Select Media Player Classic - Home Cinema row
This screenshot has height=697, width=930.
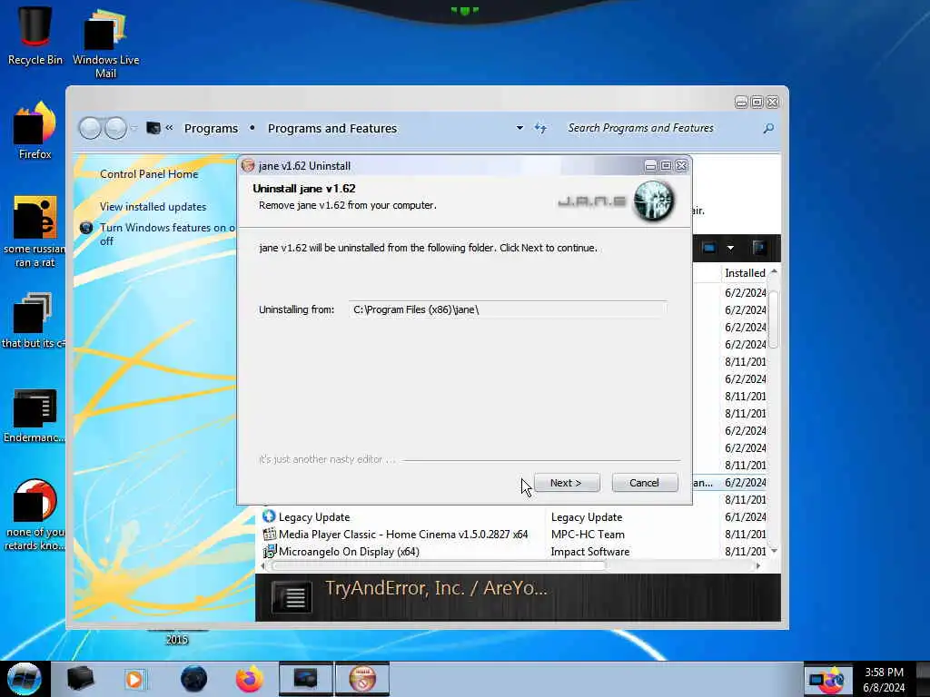click(x=403, y=534)
